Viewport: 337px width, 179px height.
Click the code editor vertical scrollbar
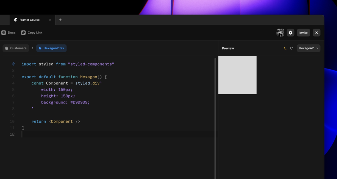pyautogui.click(x=215, y=115)
